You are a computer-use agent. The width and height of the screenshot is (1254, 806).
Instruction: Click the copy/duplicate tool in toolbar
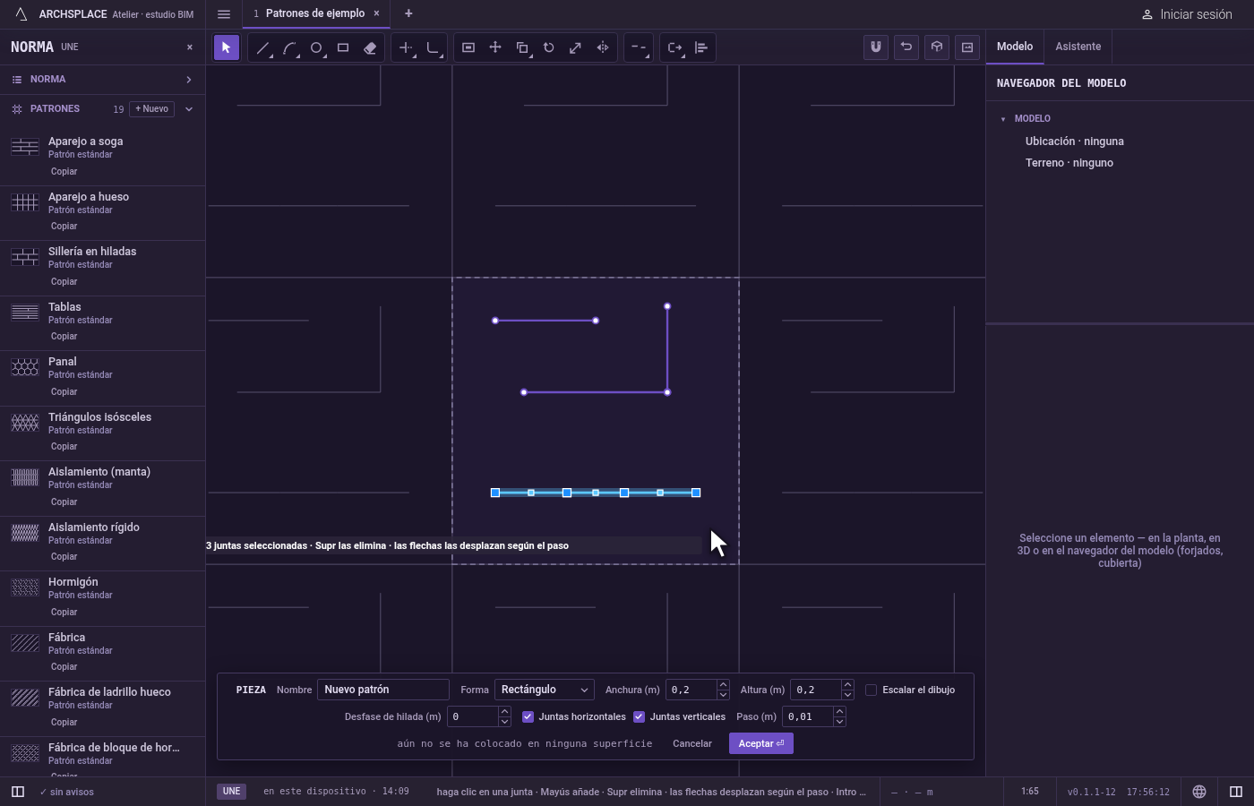522,47
